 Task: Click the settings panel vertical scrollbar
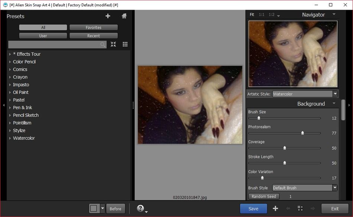pyautogui.click(x=343, y=110)
